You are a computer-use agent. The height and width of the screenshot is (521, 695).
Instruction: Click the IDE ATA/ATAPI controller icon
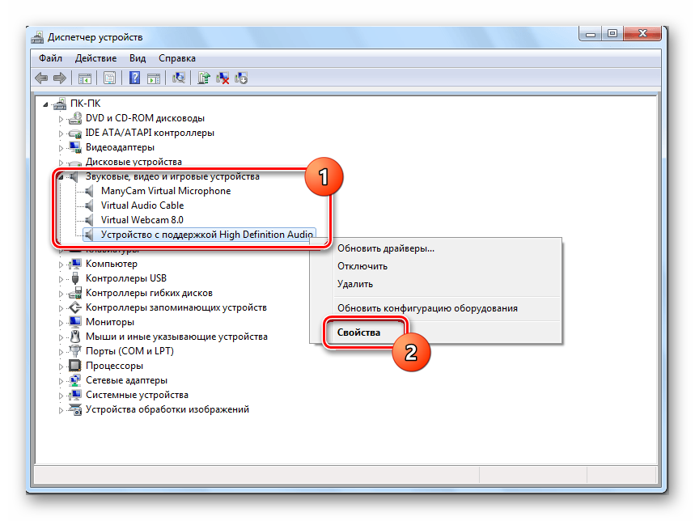point(75,133)
